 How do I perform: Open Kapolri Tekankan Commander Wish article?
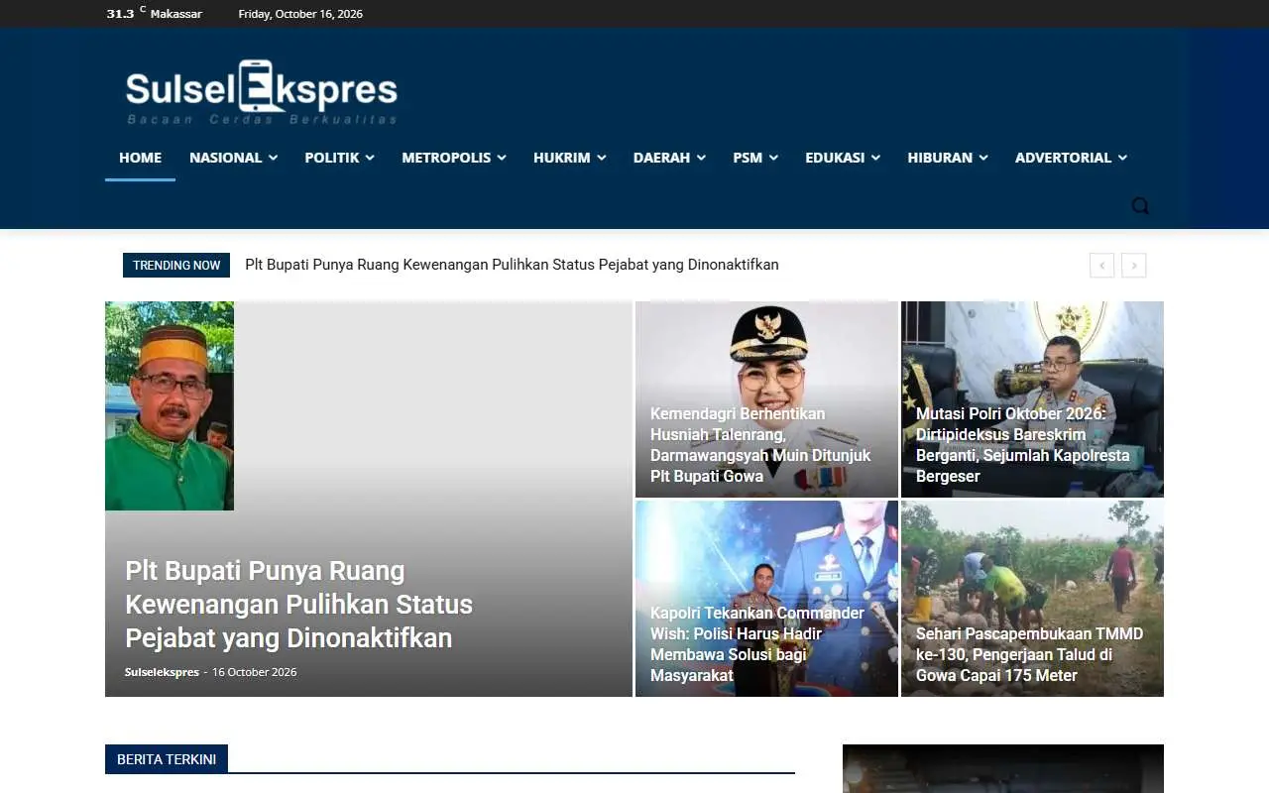point(757,644)
